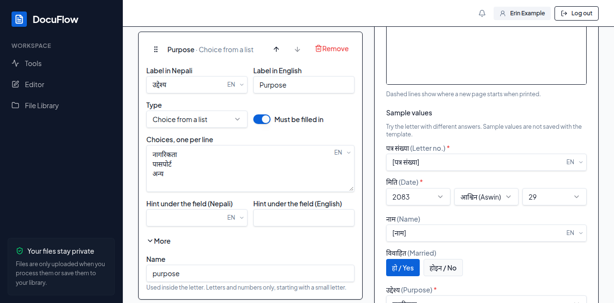Change Name sample input language
The width and height of the screenshot is (614, 303).
click(575, 233)
